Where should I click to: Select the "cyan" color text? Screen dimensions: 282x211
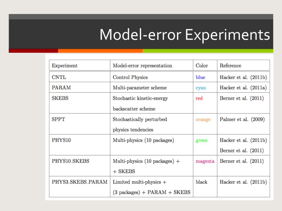(201, 88)
